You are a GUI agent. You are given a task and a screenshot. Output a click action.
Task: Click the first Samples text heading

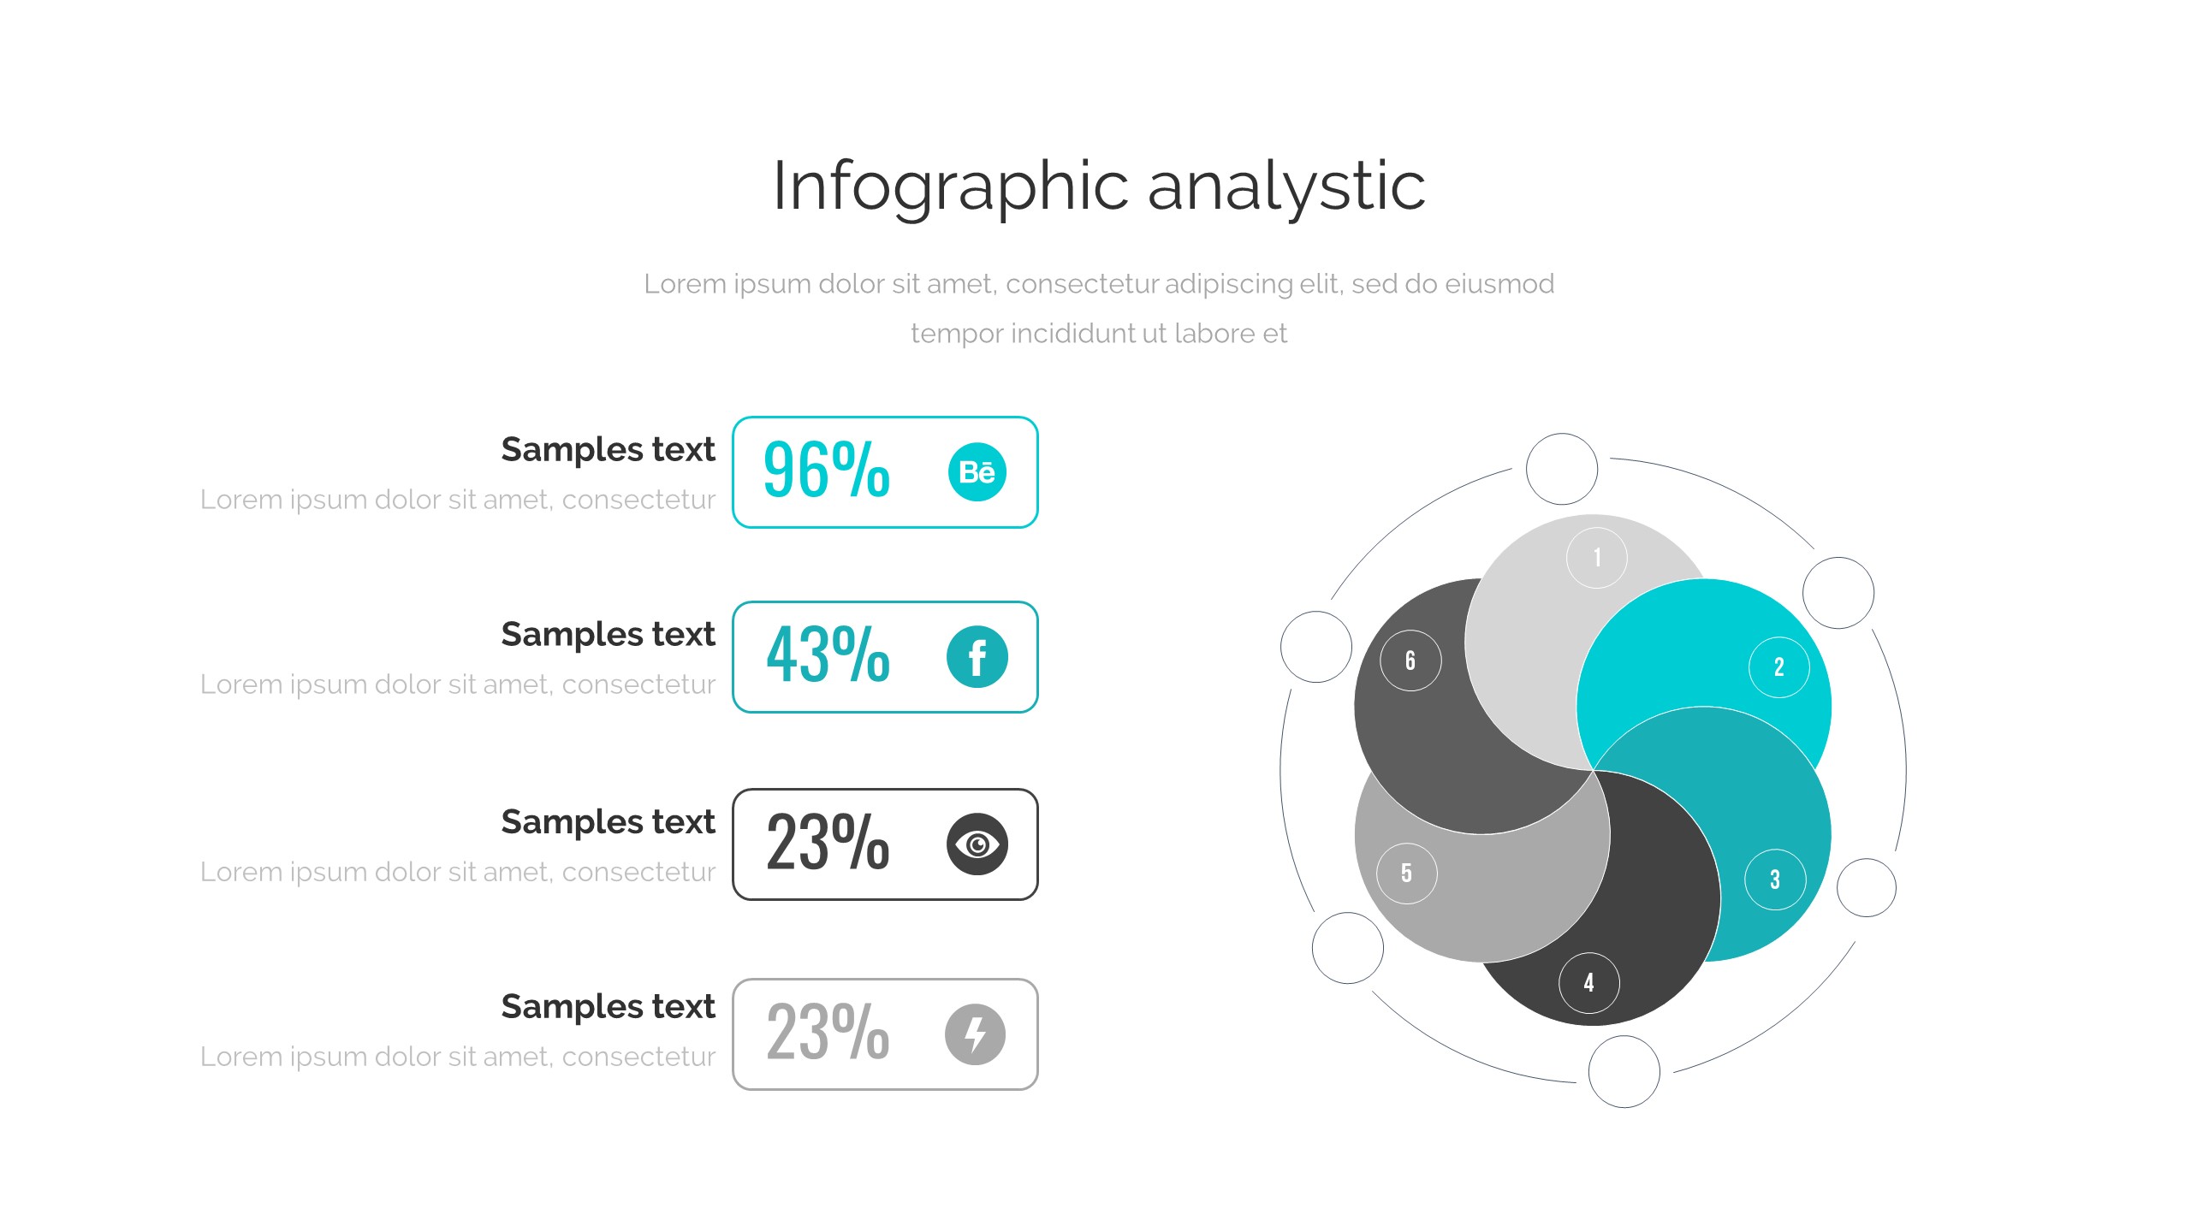[x=608, y=450]
